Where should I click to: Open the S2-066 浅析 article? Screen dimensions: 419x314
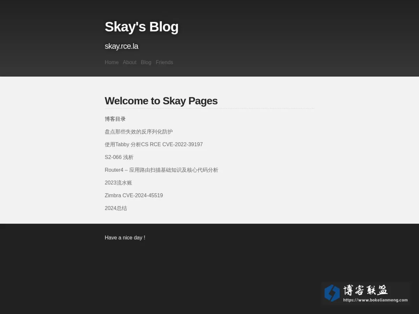pos(119,157)
